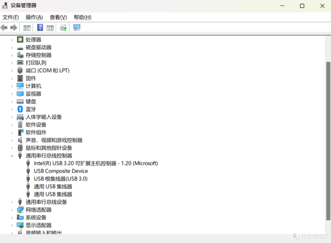Image resolution: width=331 pixels, height=243 pixels.
Task: Expand the 键盘 node
Action: coord(12,102)
